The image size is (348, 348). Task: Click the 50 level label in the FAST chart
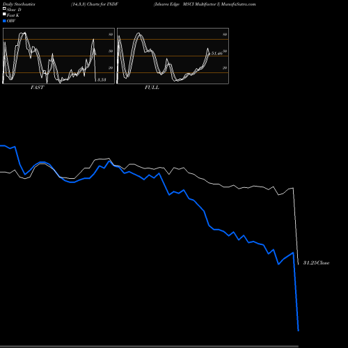pyautogui.click(x=111, y=51)
